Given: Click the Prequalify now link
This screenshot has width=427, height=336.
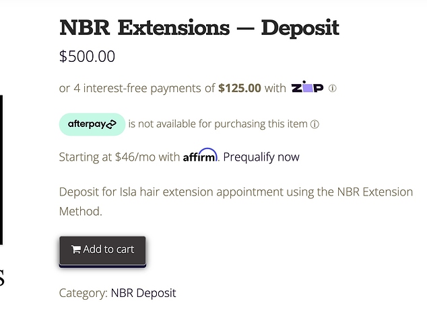Looking at the screenshot, I should [x=261, y=157].
